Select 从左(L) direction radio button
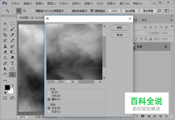This screenshot has height=120, width=175. pyautogui.click(x=49, y=111)
